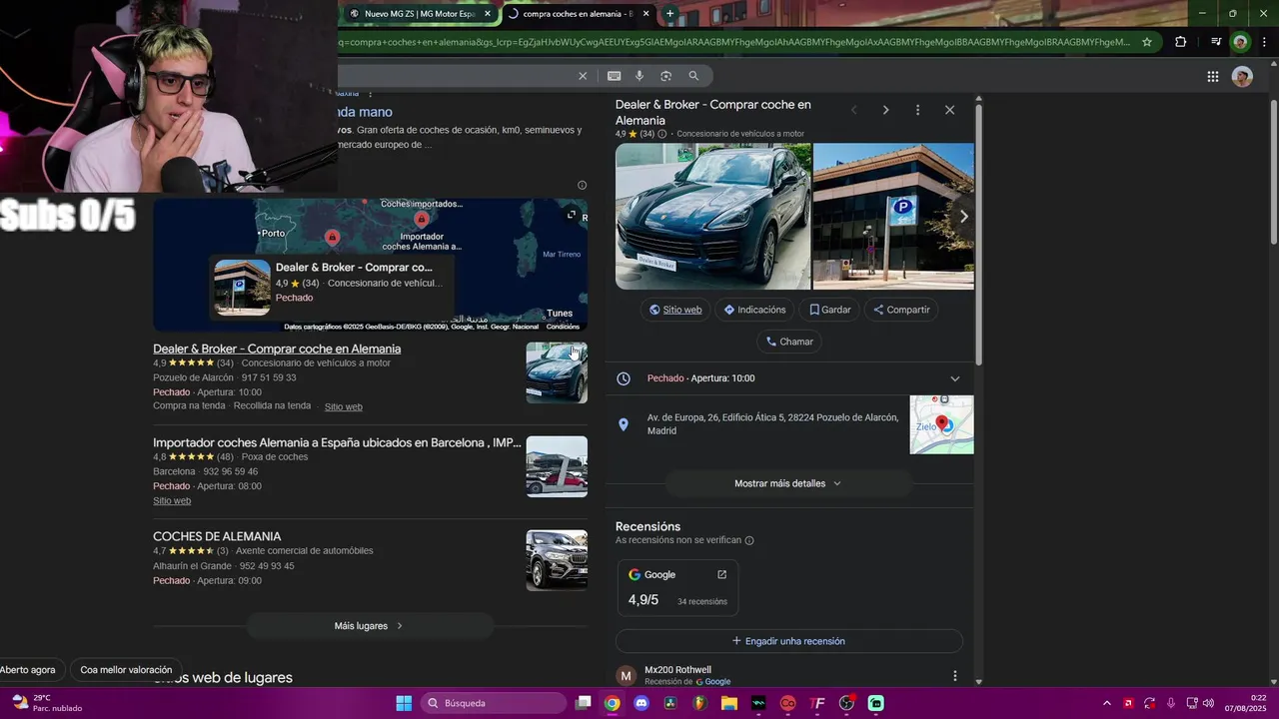Image resolution: width=1279 pixels, height=719 pixels.
Task: Expand opening hours chevron
Action: (954, 378)
